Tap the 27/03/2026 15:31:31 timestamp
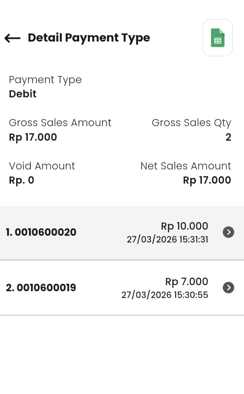244x394 pixels. click(167, 240)
